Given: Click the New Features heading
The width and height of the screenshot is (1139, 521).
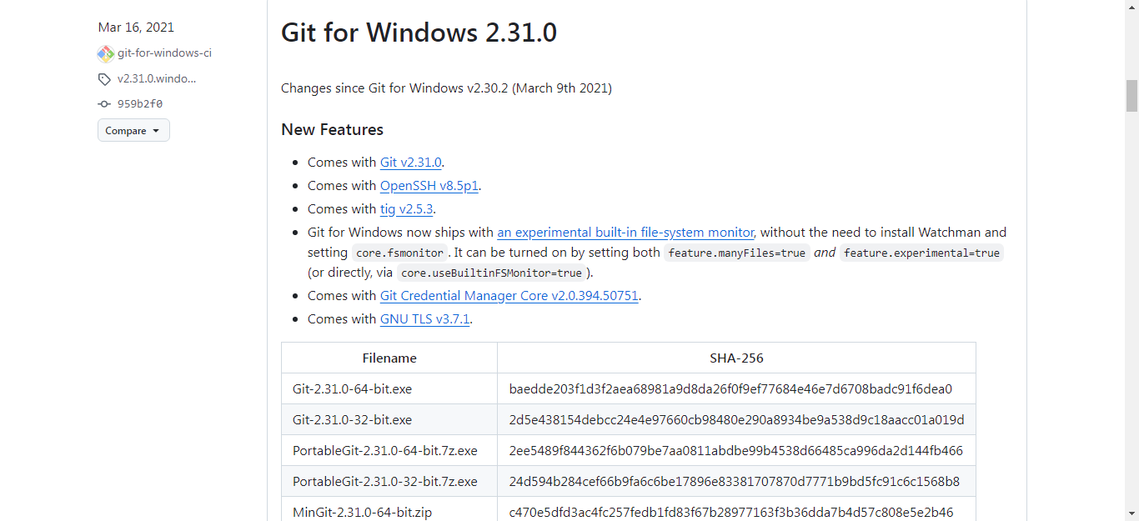Looking at the screenshot, I should click(332, 129).
